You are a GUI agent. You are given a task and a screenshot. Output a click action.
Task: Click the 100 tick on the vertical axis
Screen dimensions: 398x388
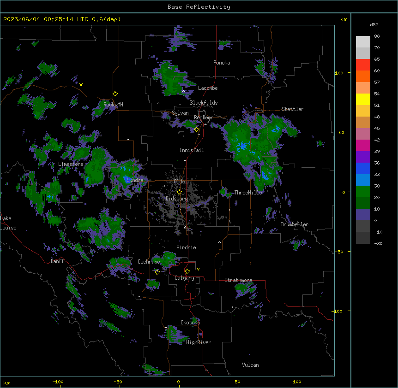(x=339, y=73)
